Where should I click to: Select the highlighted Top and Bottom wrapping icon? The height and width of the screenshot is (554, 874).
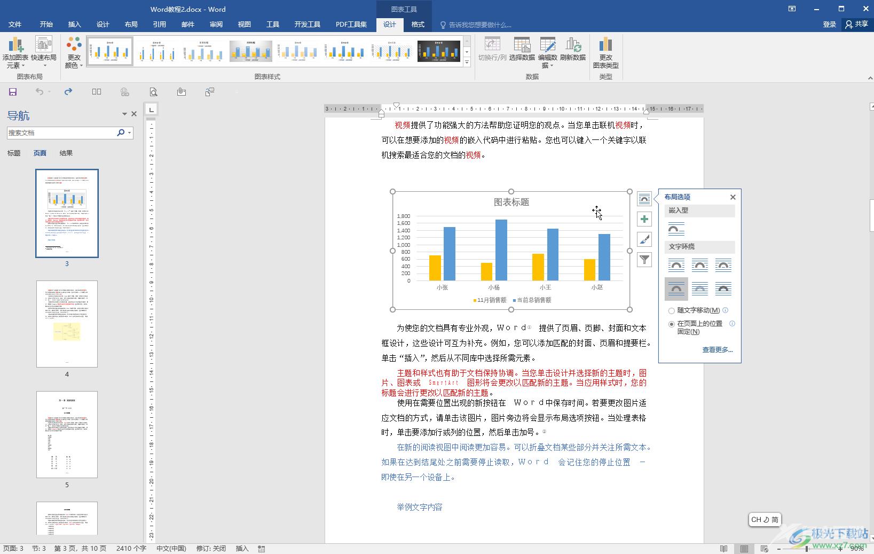[676, 289]
